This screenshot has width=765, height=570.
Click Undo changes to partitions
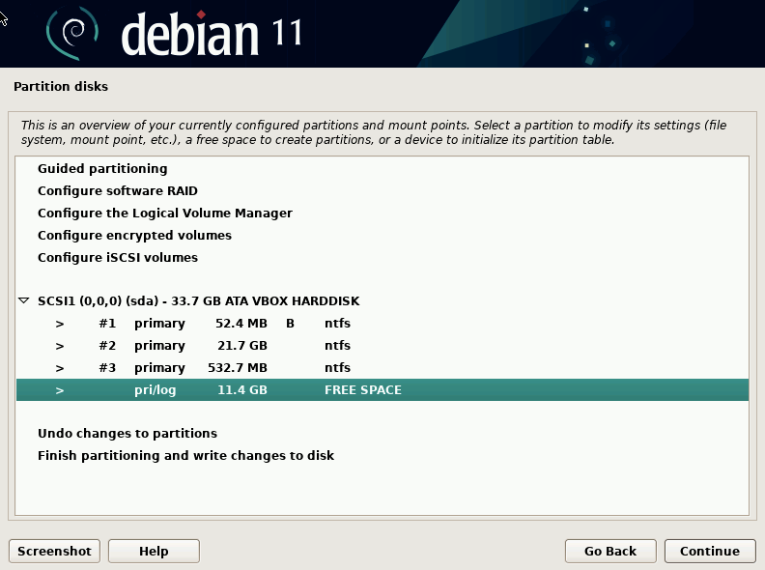click(127, 434)
